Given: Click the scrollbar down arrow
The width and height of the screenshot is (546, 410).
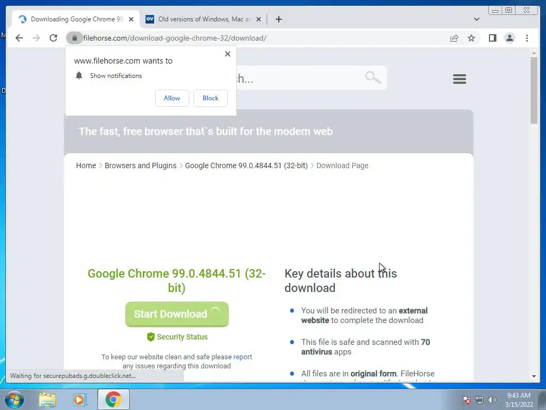Looking at the screenshot, I should (x=534, y=376).
